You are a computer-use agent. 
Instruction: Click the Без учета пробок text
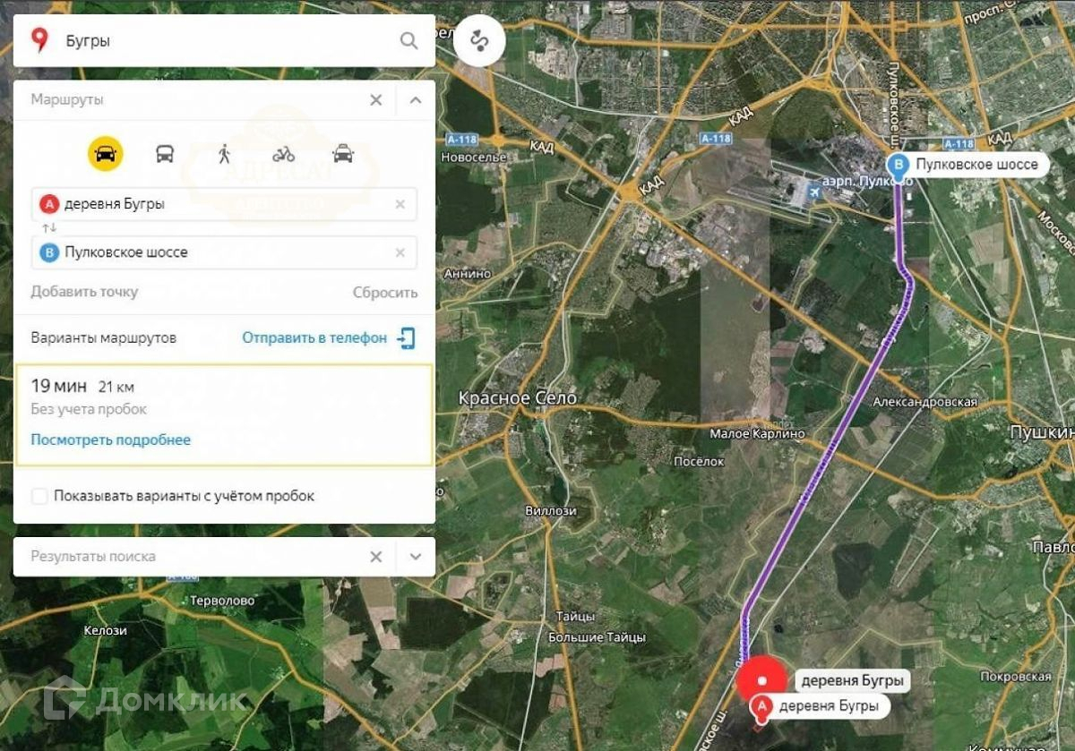tap(89, 409)
